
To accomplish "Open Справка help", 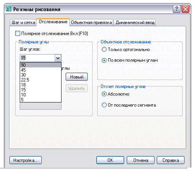I will pyautogui.click(x=170, y=160).
